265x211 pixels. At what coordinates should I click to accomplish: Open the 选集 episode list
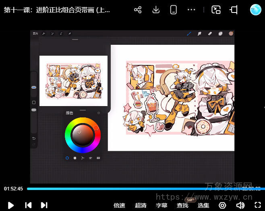pos(203,205)
